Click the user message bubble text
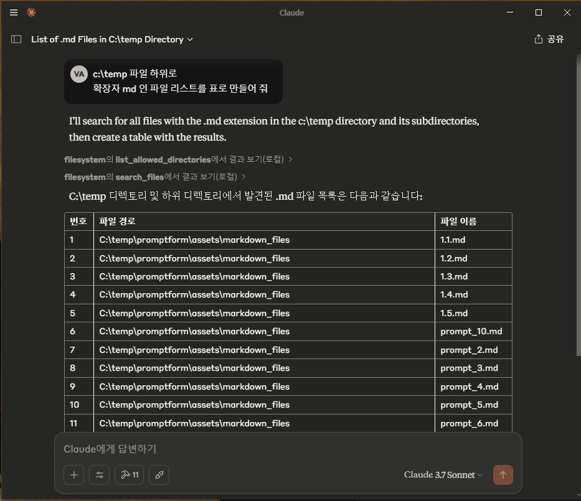Screen dimensions: 581x501 click(180, 81)
